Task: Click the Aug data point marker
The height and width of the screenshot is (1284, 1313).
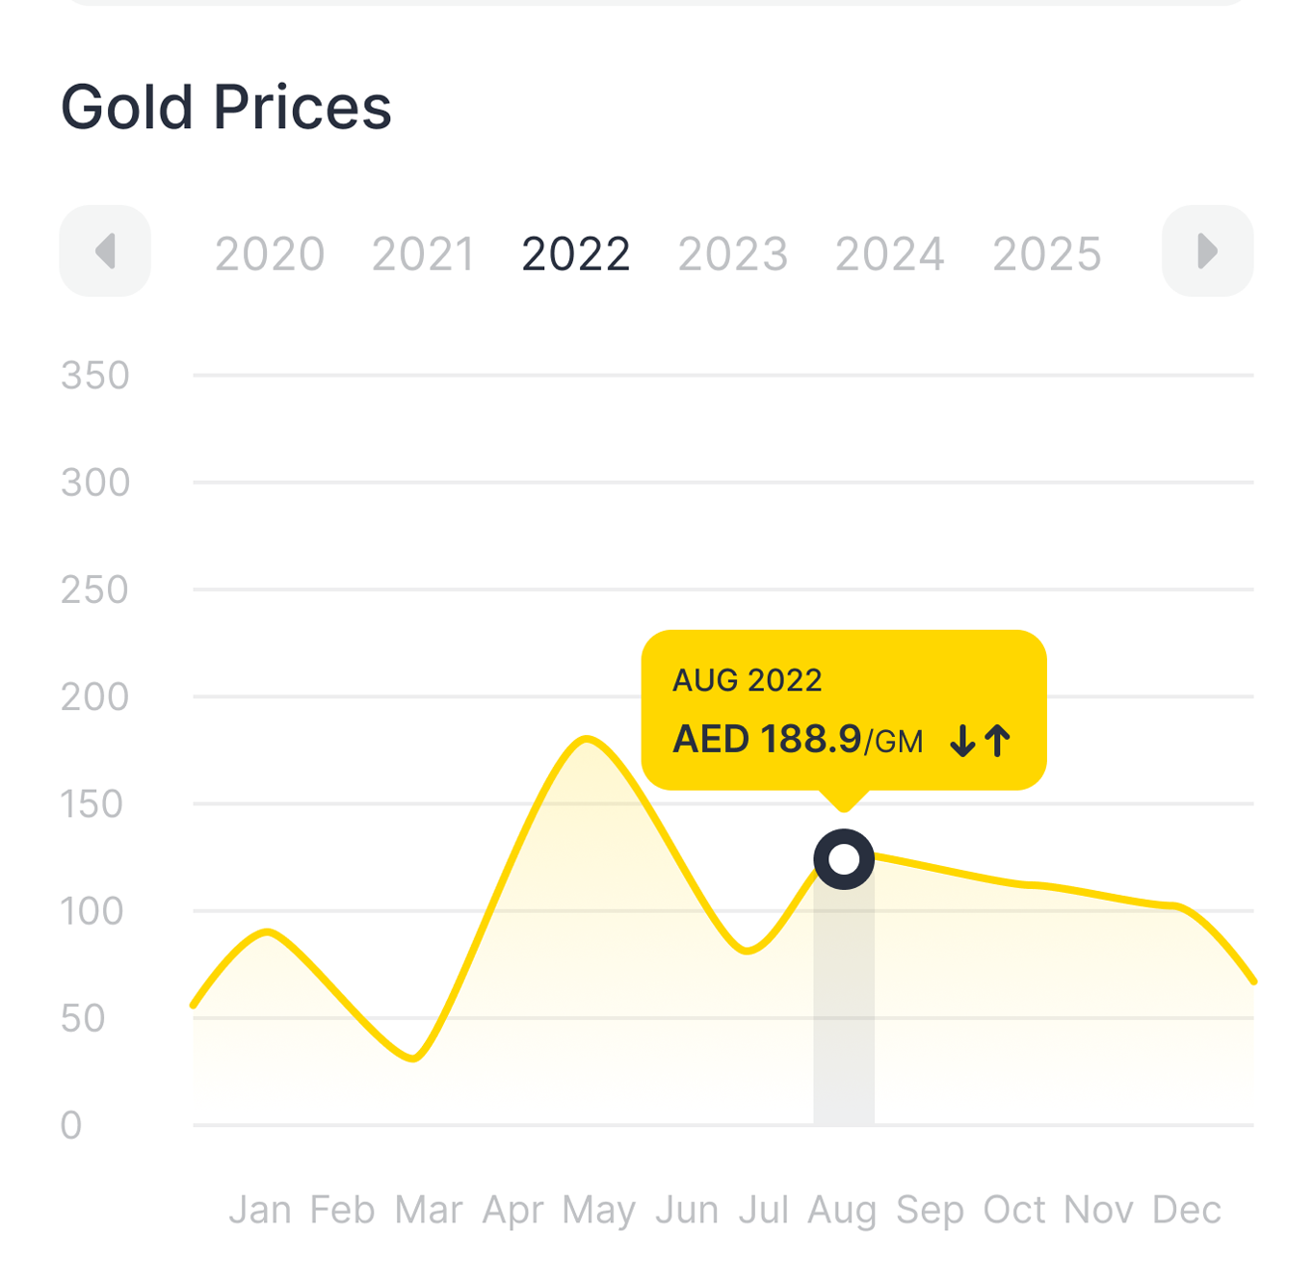Action: (x=844, y=858)
